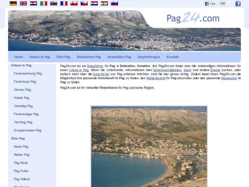The width and height of the screenshot is (249, 187).
Task: Open the Sehenswürdigkeiten text link
Action: (167, 70)
